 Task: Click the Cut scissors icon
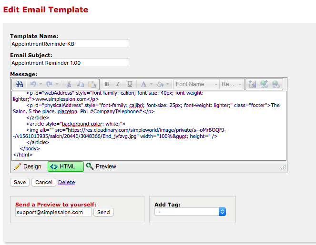pos(69,84)
